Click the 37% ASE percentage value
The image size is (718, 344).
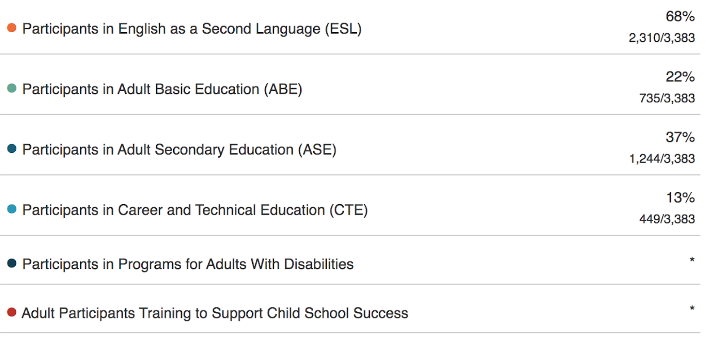[680, 137]
